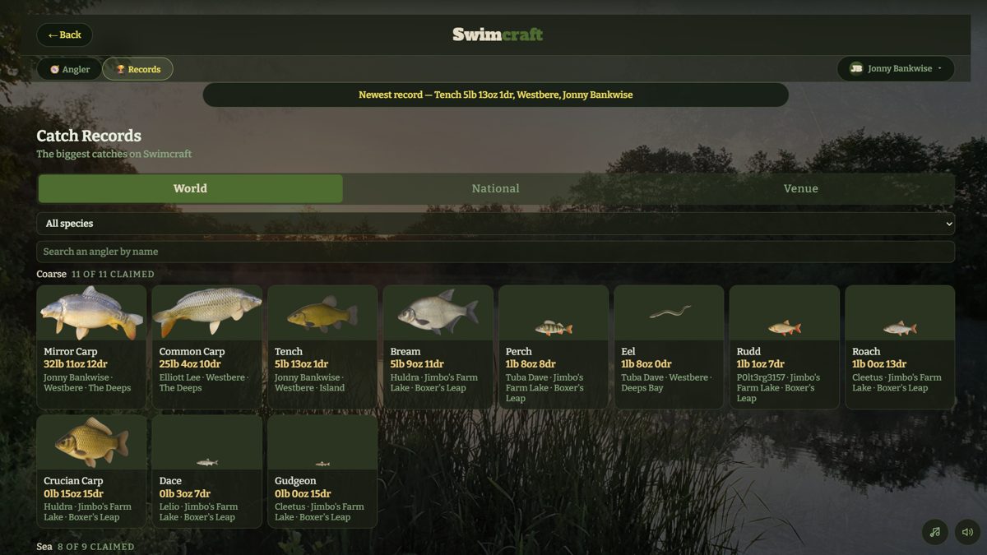Click the Gudgeon fish icon
Screen dimensions: 987x555
322,464
